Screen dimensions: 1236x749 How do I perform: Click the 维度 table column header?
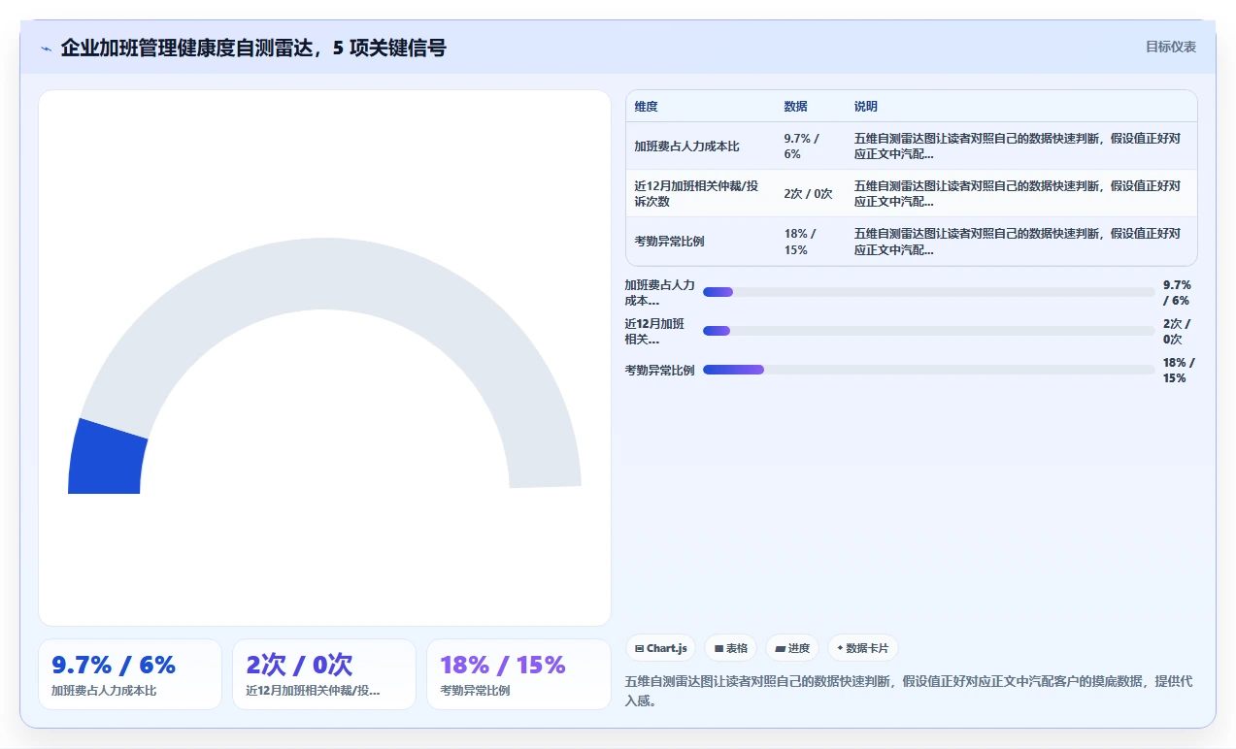click(647, 107)
